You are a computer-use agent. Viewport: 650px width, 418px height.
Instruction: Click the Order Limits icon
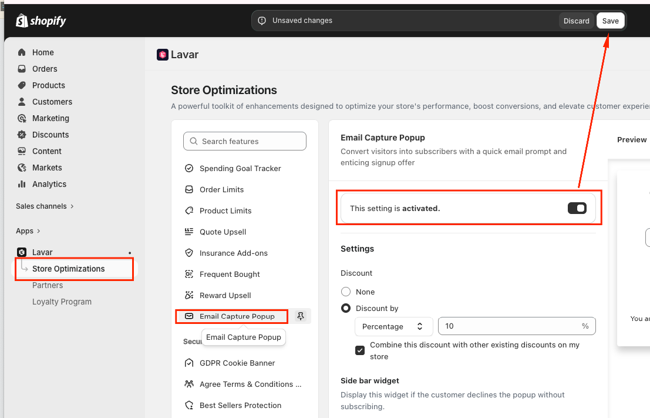(x=189, y=189)
